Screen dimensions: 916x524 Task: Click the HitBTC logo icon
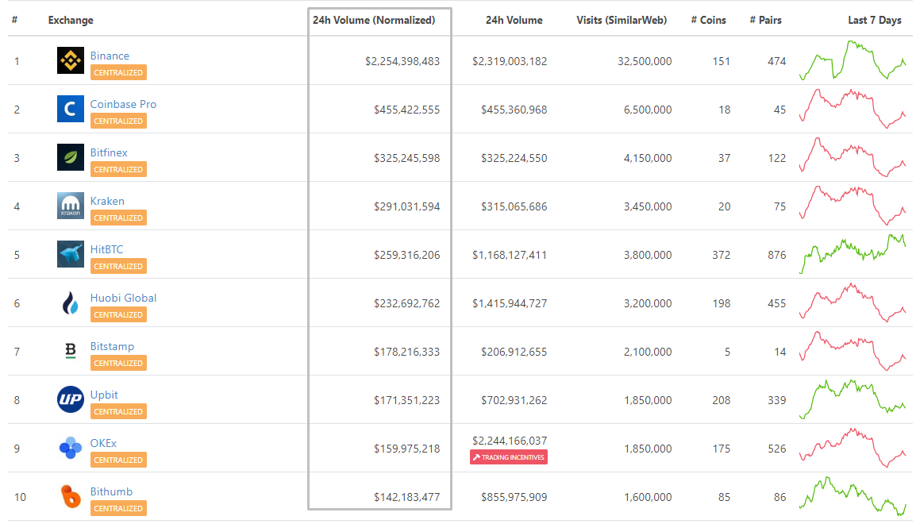pos(71,255)
